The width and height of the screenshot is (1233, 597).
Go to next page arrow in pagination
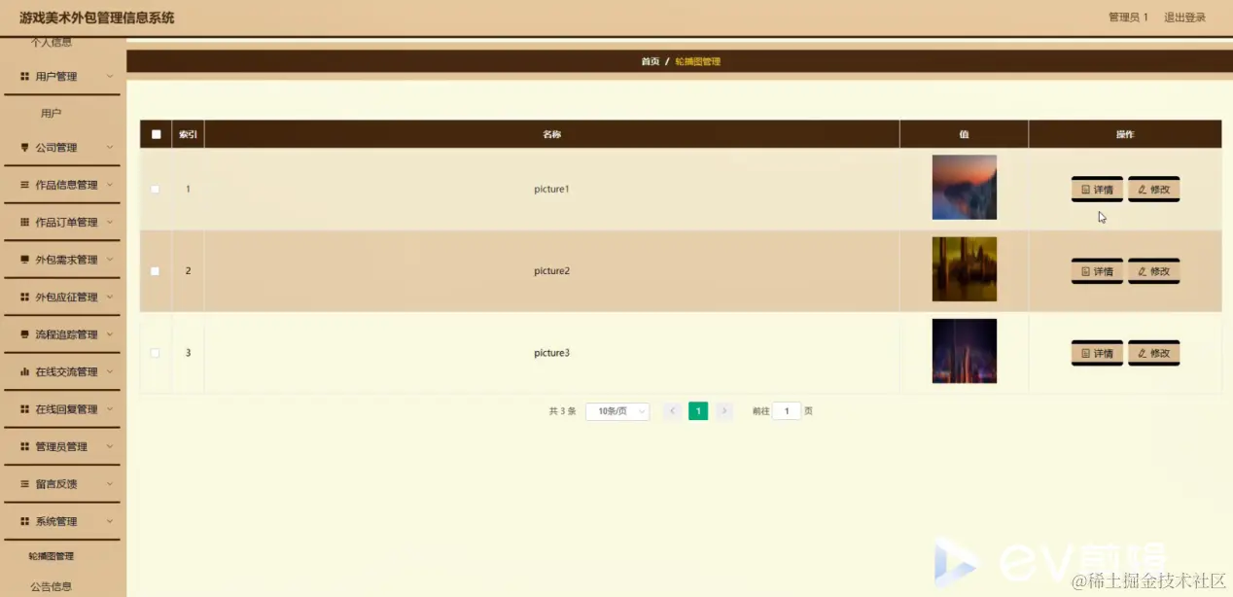tap(723, 411)
